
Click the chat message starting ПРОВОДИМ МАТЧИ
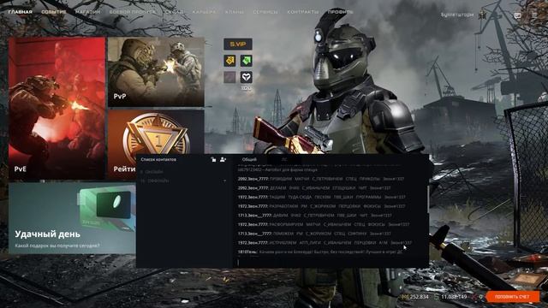click(x=321, y=179)
